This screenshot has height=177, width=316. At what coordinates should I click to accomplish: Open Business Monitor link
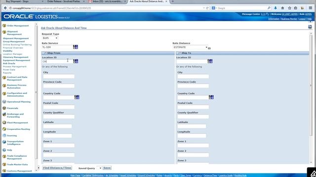[289, 19]
